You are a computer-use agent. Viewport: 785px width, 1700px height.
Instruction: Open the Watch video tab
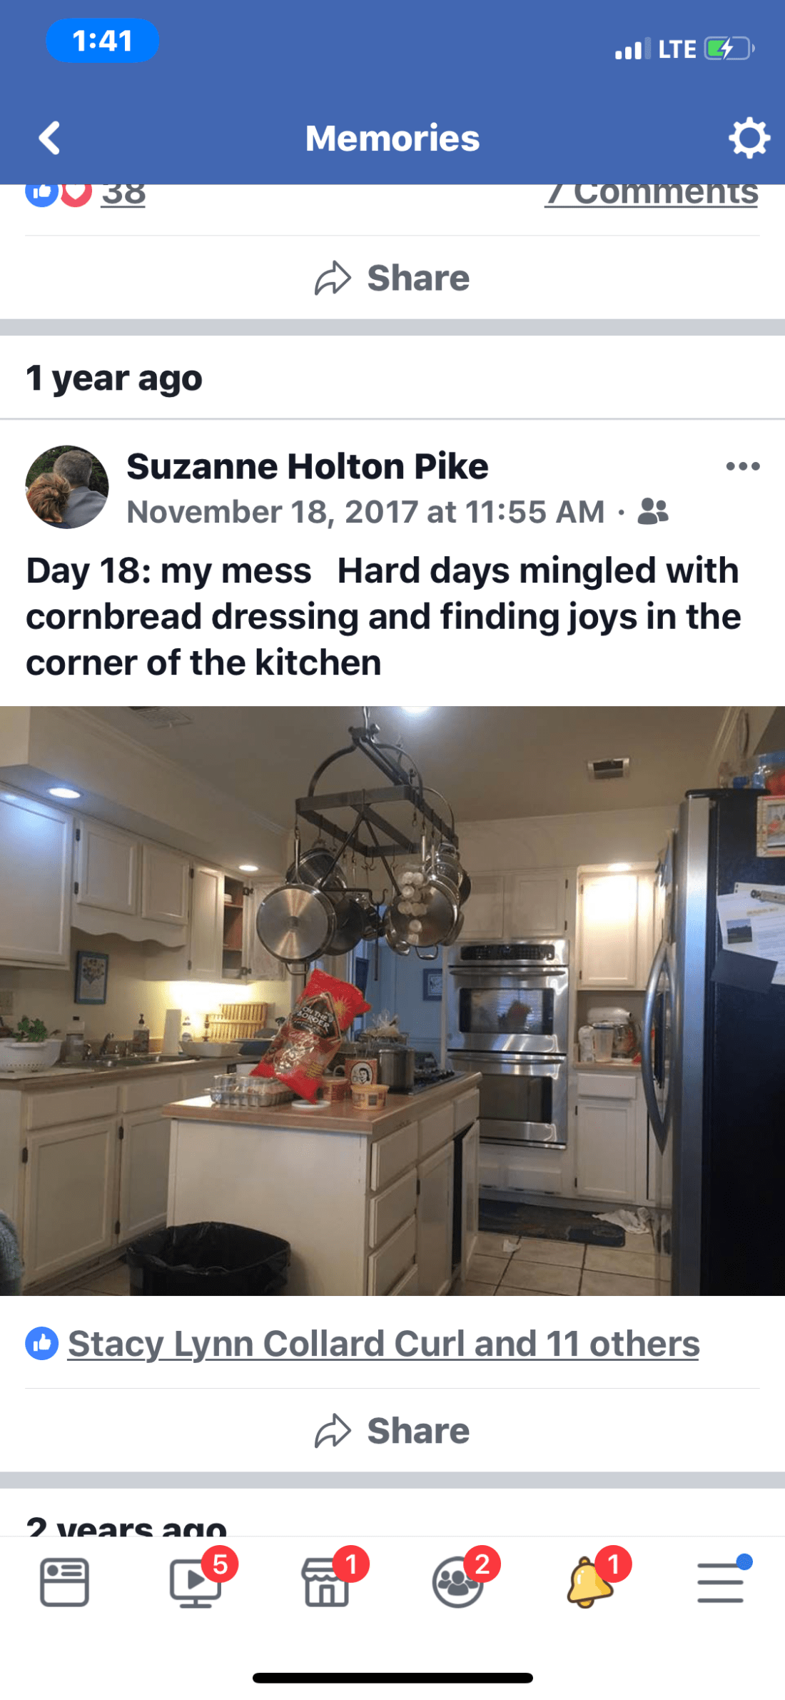[196, 1582]
